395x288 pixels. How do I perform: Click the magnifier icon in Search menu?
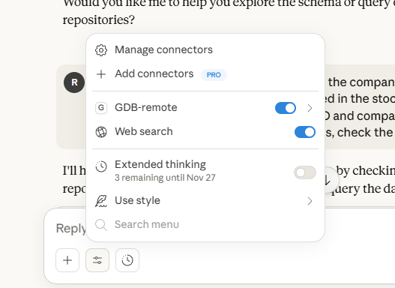coord(101,225)
